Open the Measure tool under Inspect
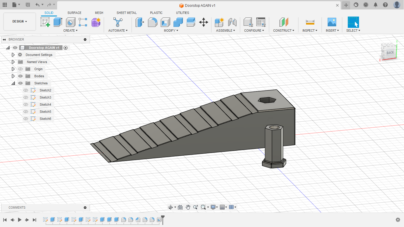 click(310, 22)
